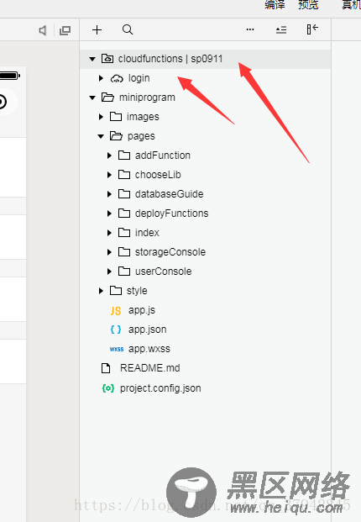Click the plus icon to add file
This screenshot has width=361, height=522.
[97, 30]
